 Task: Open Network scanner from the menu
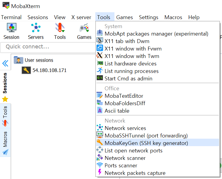coord(157,158)
